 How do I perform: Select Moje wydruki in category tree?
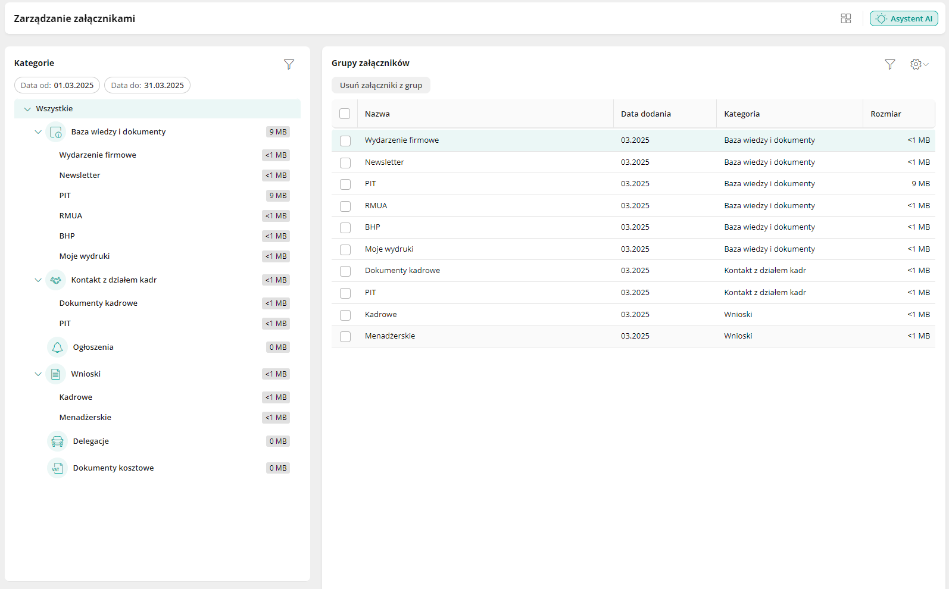click(85, 256)
